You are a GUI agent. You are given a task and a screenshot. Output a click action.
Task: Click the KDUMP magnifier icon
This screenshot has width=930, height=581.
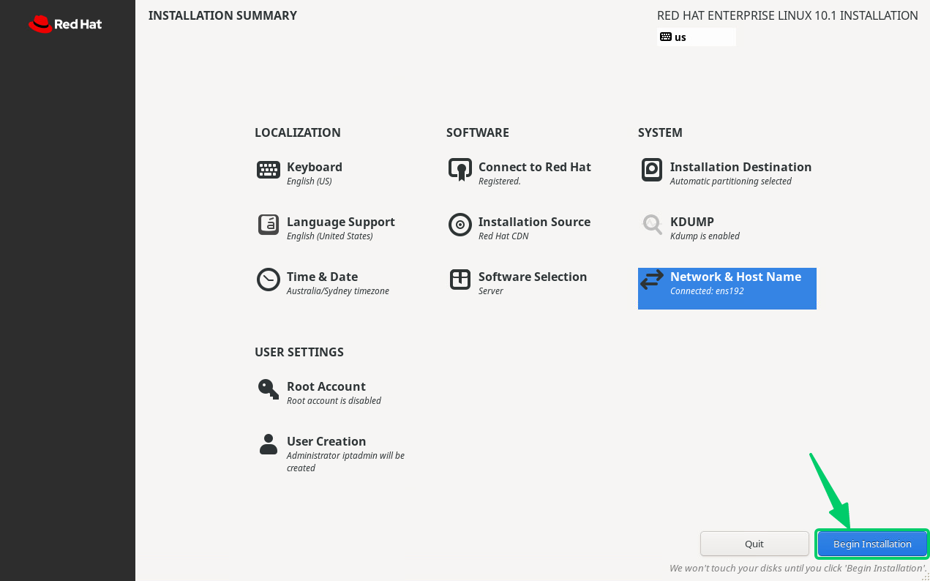pos(652,225)
